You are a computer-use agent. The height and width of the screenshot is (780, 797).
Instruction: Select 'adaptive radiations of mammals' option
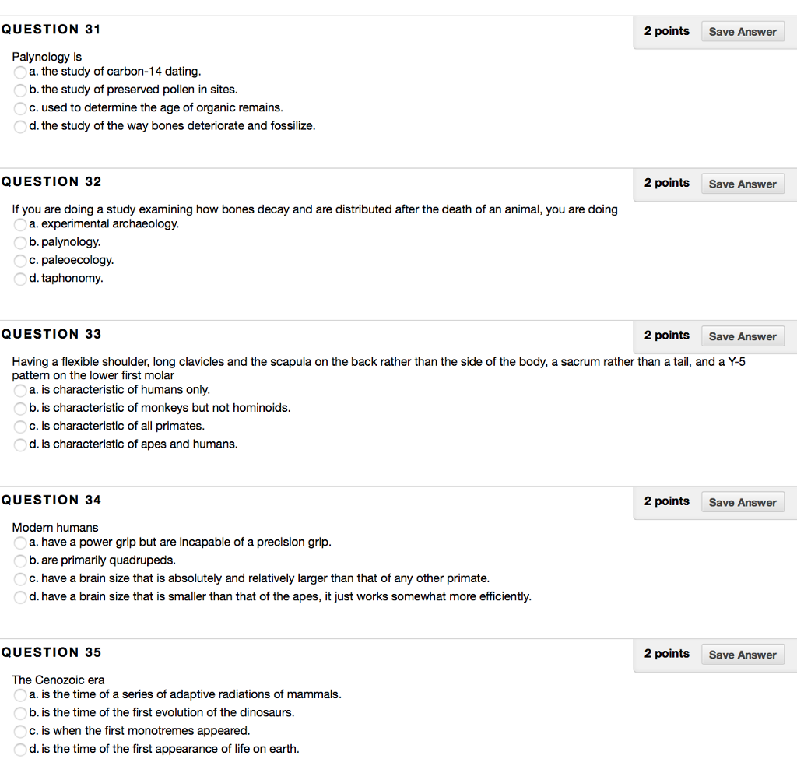click(19, 695)
